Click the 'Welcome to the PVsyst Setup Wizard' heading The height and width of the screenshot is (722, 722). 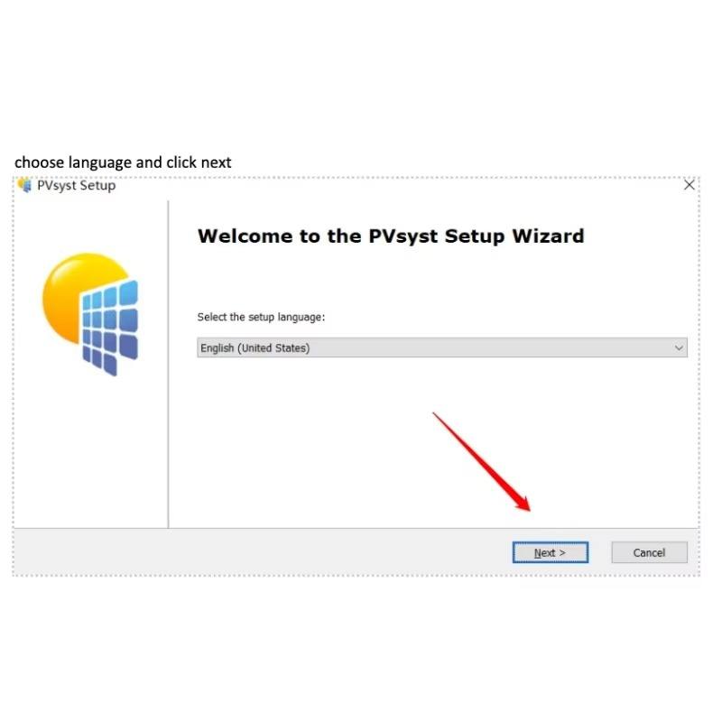point(391,236)
